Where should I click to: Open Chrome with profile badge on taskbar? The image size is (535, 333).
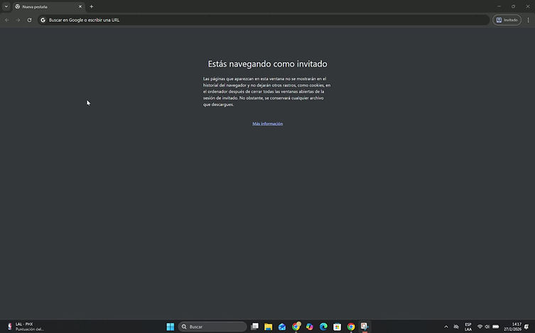click(296, 327)
